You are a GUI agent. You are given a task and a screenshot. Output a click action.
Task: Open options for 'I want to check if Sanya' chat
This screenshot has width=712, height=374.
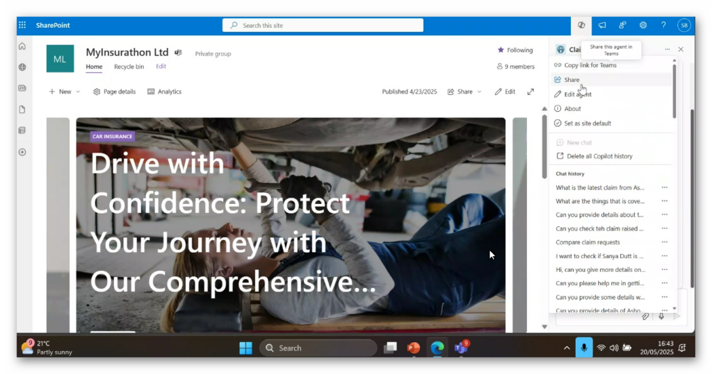[664, 255]
